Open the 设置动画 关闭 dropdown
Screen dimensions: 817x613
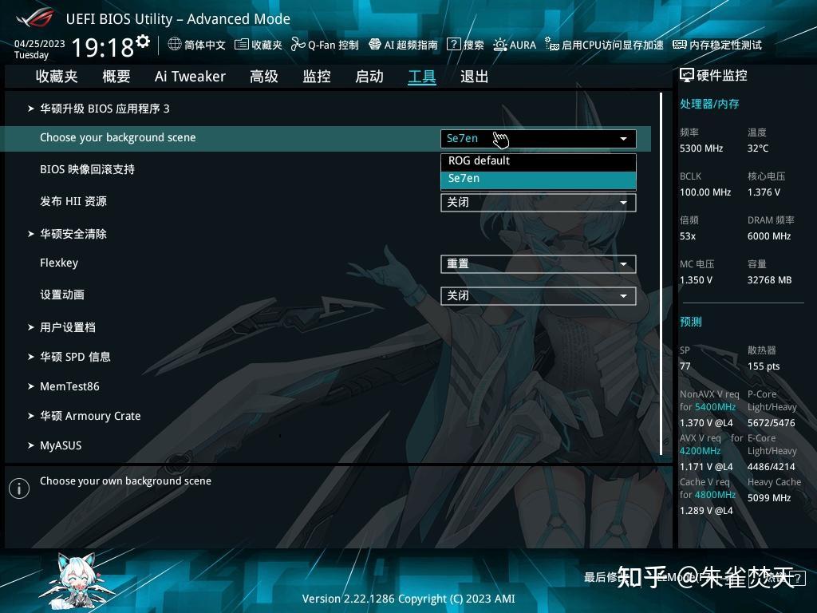click(539, 296)
